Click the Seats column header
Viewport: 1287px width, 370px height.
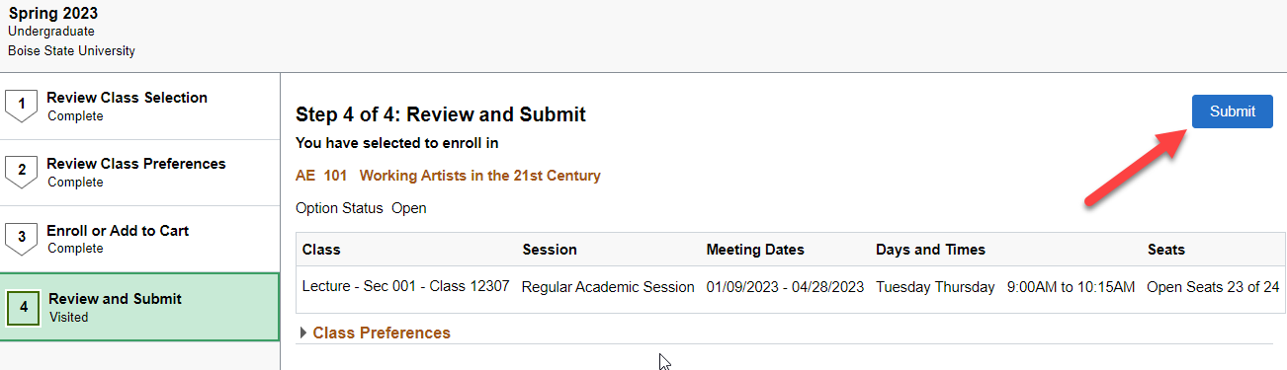[1166, 250]
